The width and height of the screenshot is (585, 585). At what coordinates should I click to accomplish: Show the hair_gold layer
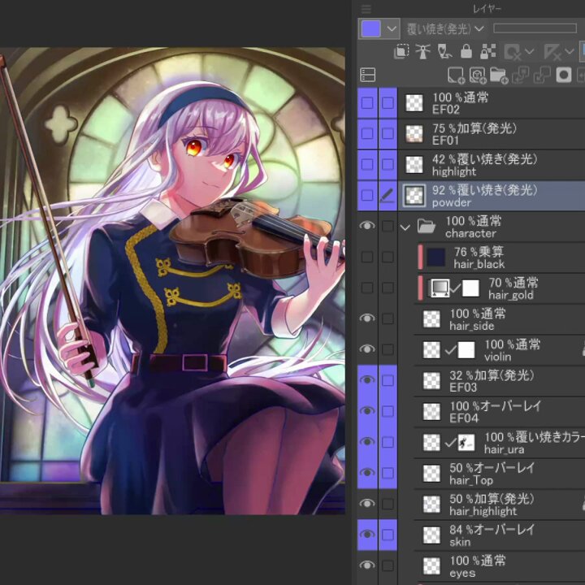[367, 288]
